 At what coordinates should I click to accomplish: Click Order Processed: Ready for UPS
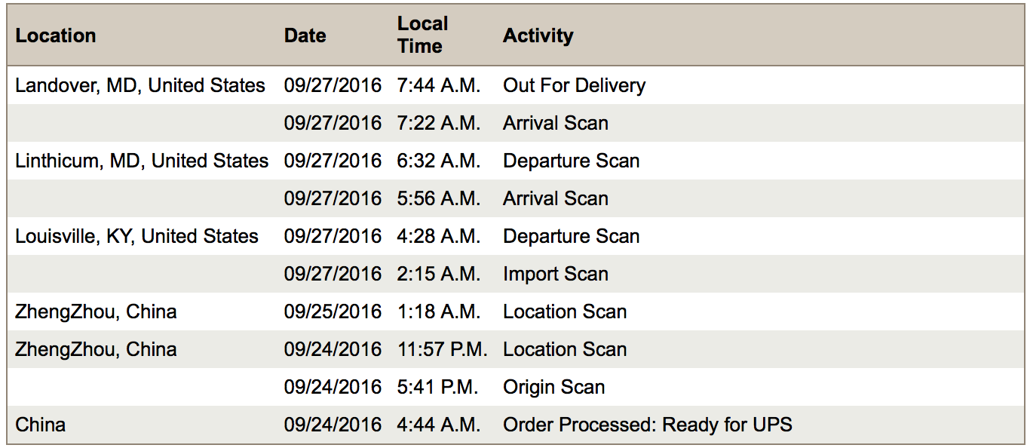coord(648,425)
